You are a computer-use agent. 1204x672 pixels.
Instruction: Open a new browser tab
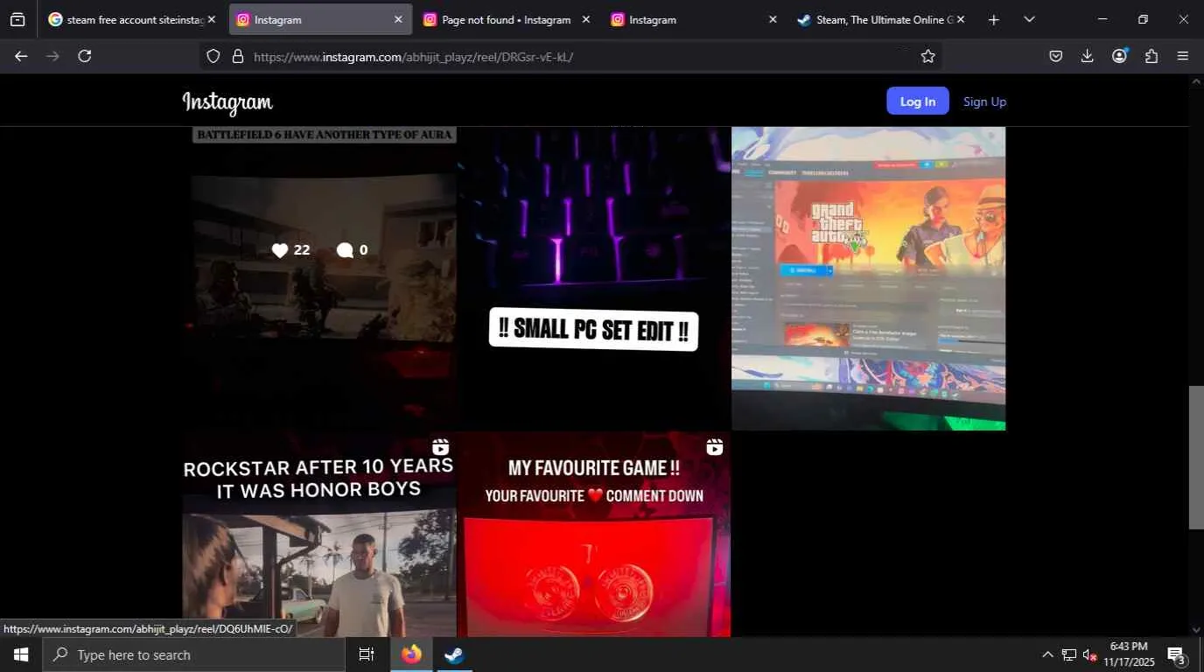(x=993, y=19)
